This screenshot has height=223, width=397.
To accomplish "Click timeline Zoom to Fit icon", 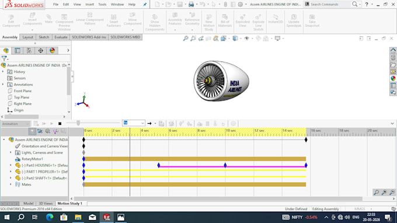I will click(x=377, y=193).
